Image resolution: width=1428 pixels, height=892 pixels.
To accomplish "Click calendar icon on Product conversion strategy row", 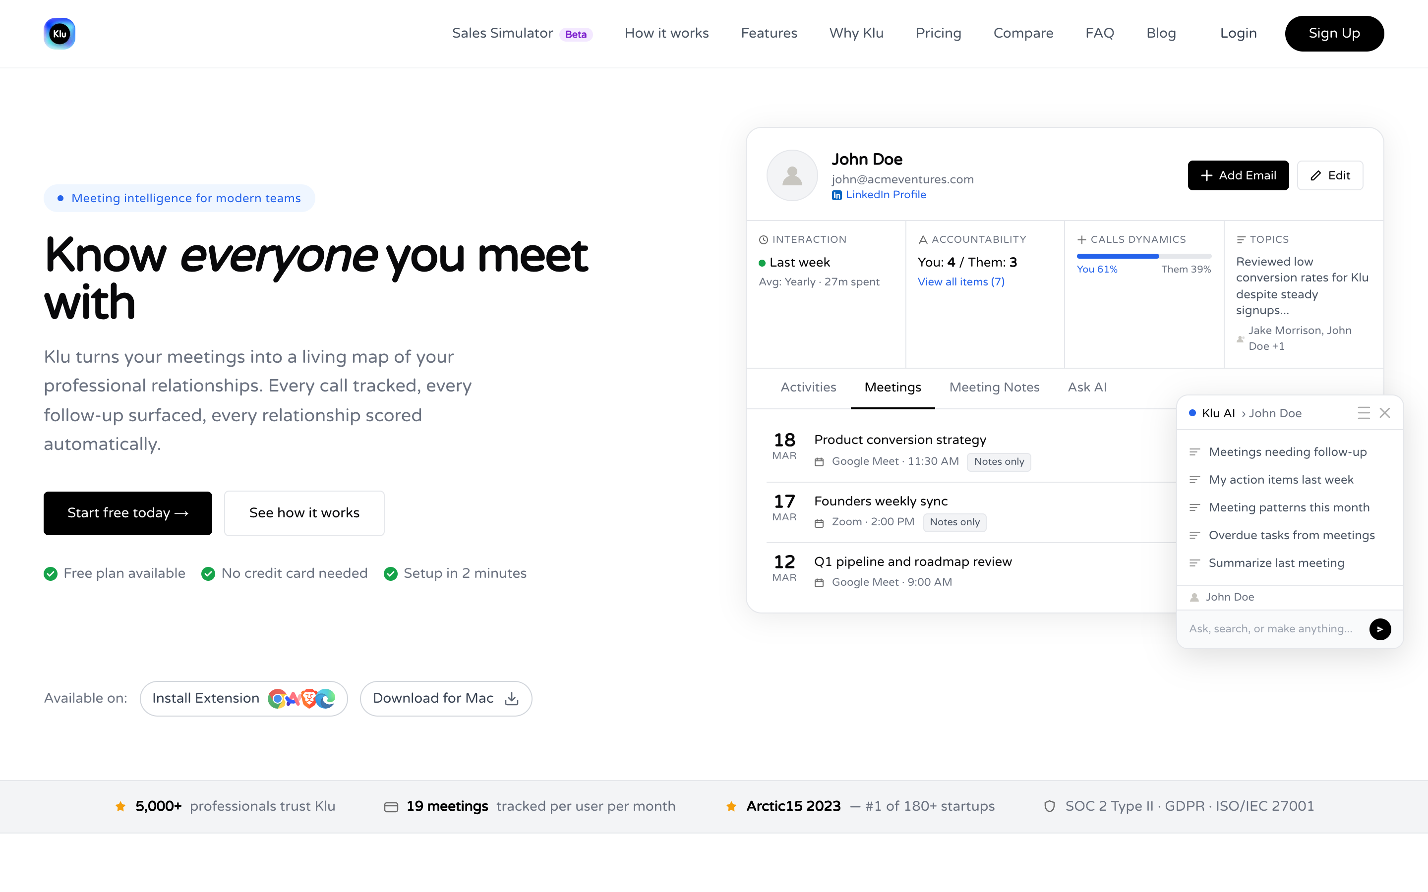I will 819,462.
